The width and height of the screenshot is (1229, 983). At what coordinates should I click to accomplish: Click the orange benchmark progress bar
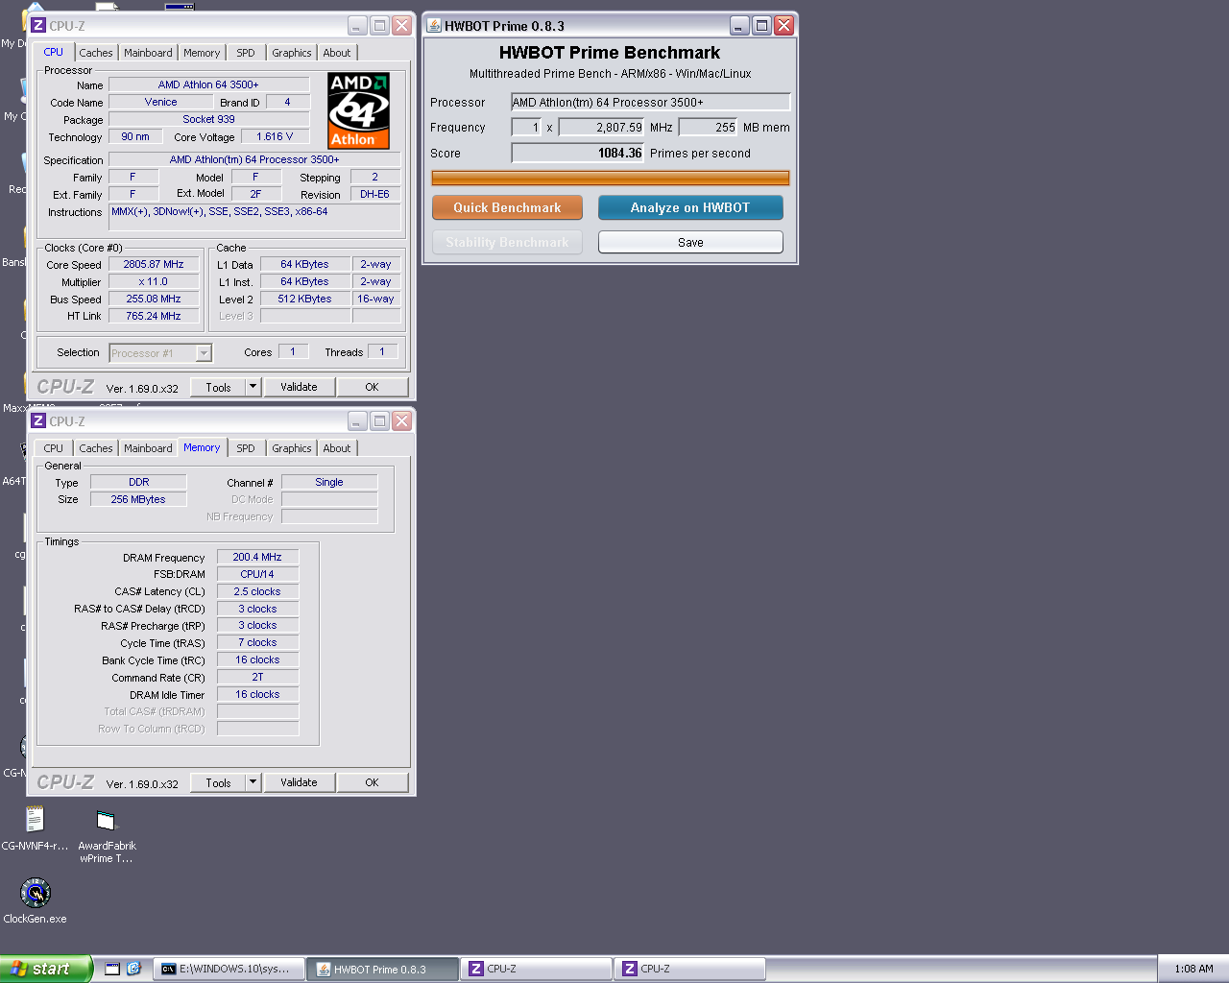(x=611, y=178)
